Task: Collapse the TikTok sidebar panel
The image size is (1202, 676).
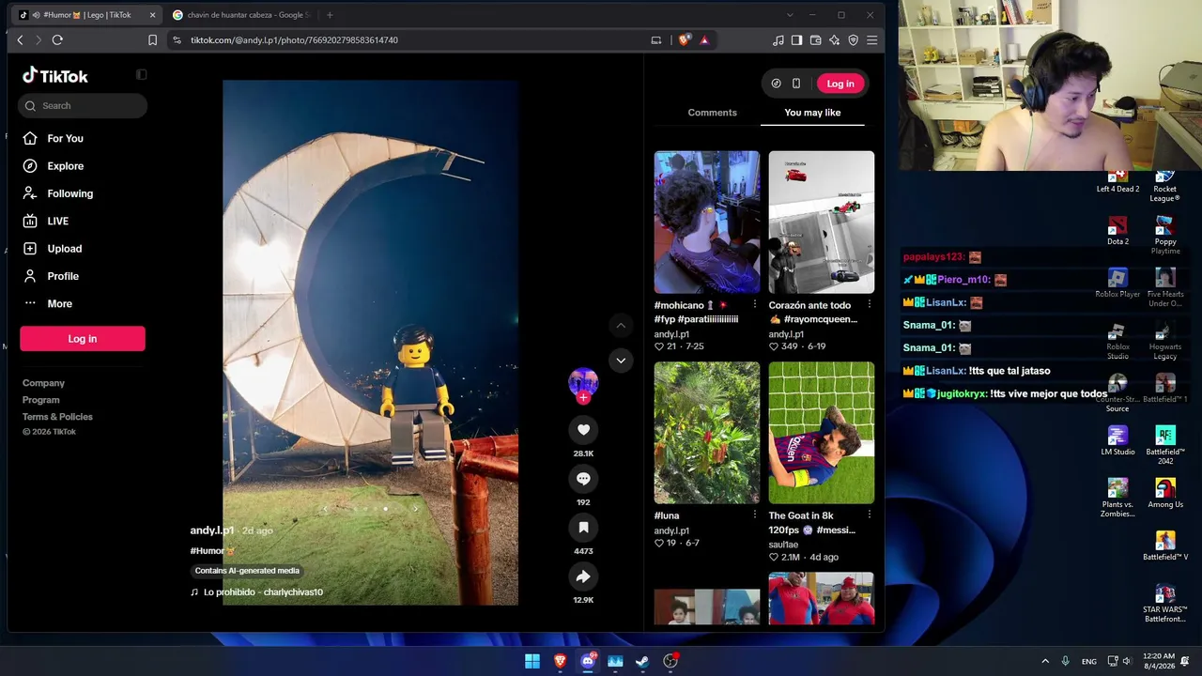Action: click(x=141, y=75)
